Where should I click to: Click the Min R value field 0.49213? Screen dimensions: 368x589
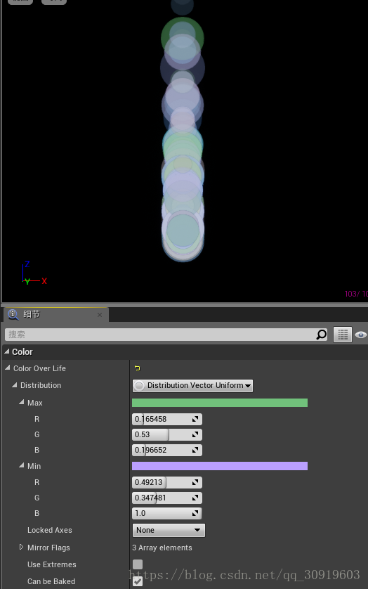[167, 482]
